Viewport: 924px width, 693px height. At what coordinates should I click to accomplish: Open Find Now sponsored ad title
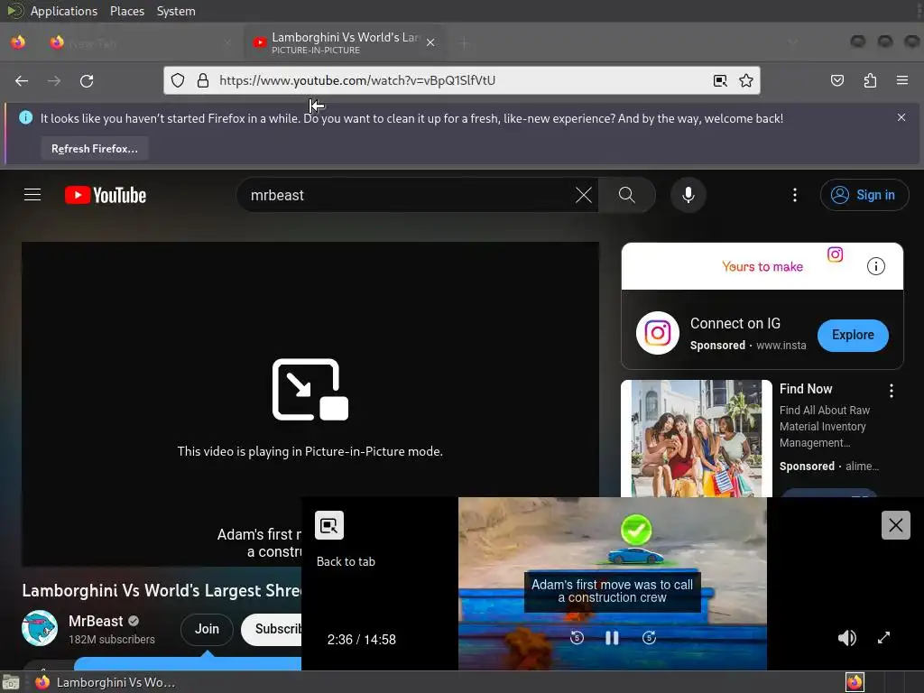[806, 389]
